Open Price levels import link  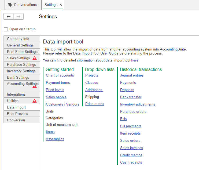pos(55,90)
